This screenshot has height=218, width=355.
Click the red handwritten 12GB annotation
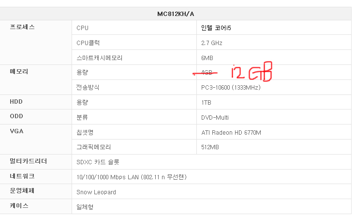[251, 72]
